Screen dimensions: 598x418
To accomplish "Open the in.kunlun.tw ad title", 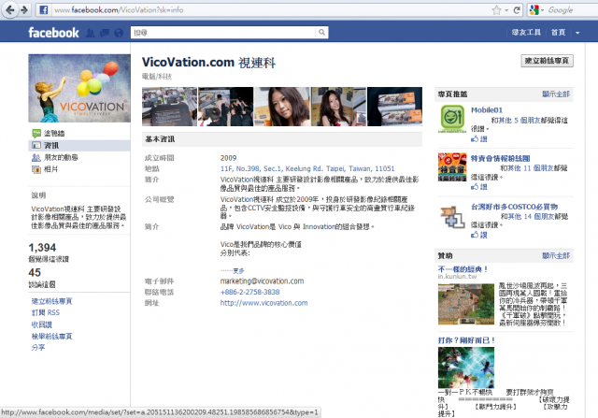I will click(x=463, y=269).
